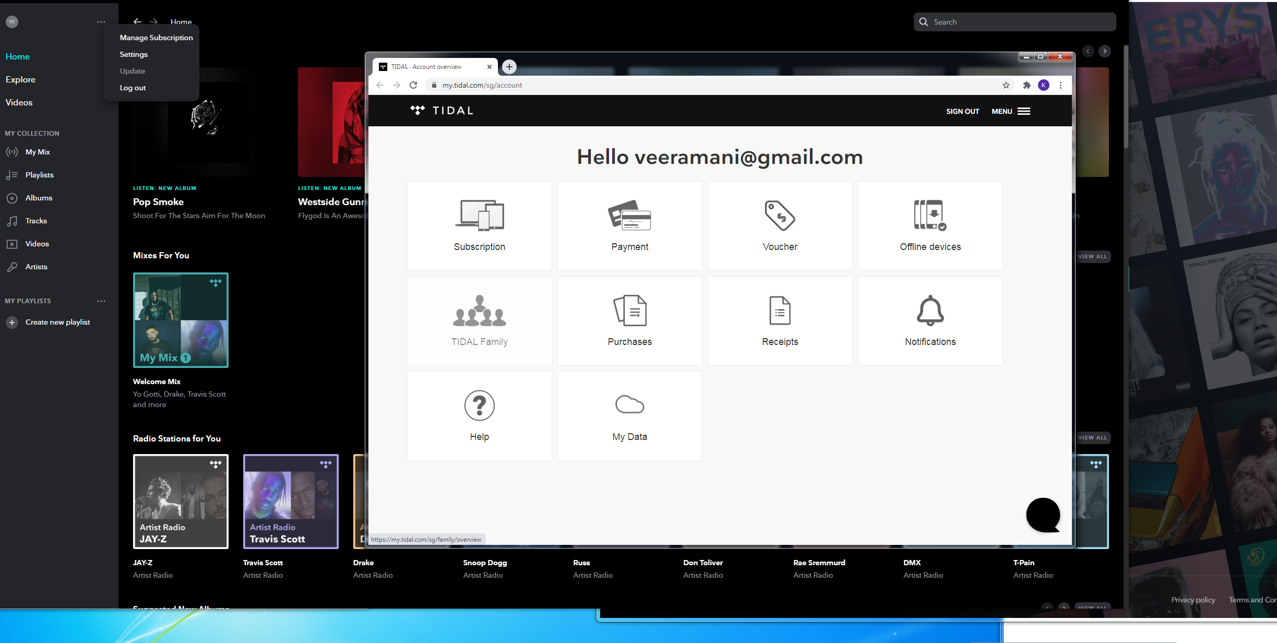Click T-Pain artist radio name
1277x643 pixels.
(x=1023, y=563)
